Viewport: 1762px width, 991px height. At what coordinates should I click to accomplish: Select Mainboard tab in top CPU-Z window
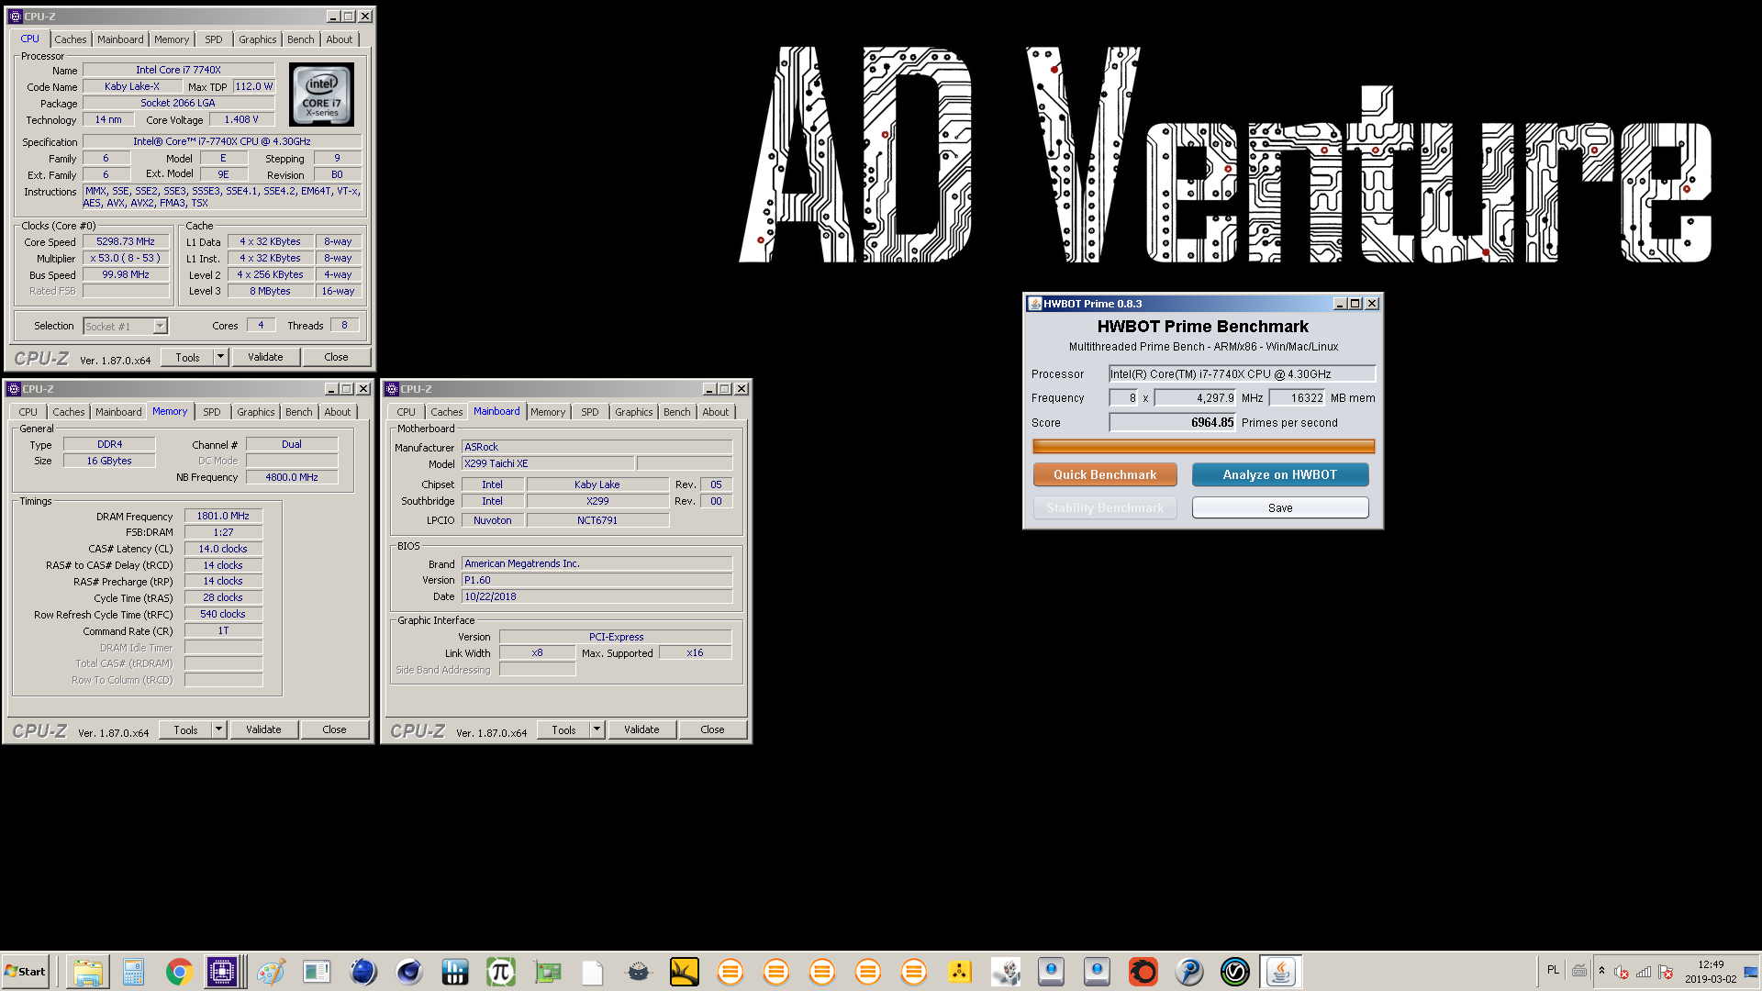120,39
